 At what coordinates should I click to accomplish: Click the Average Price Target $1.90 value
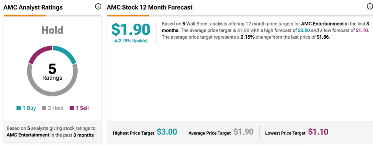(x=243, y=133)
